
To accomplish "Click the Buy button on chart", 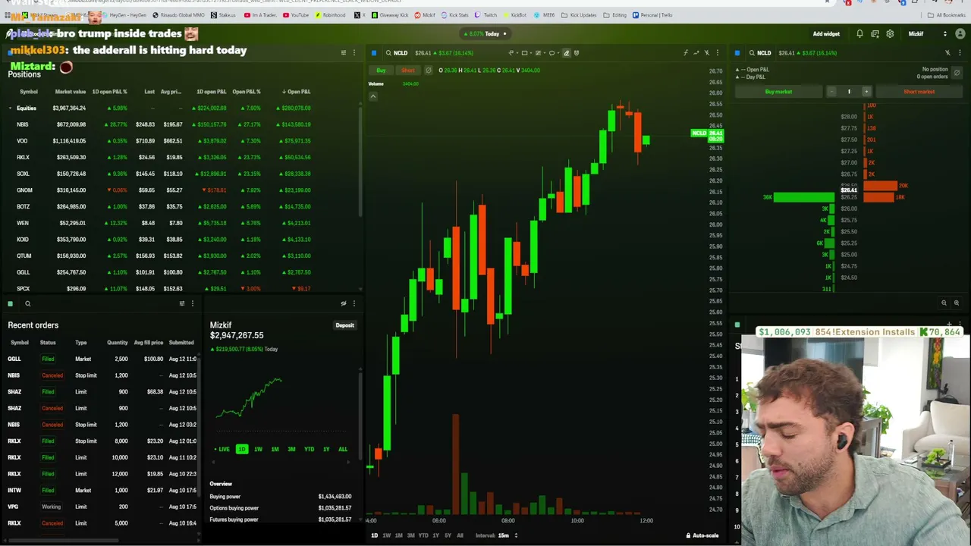I will [x=381, y=71].
